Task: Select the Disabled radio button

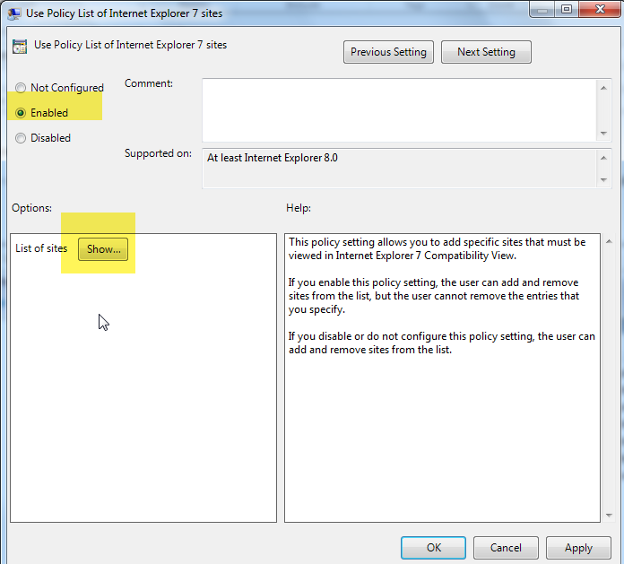Action: (21, 138)
